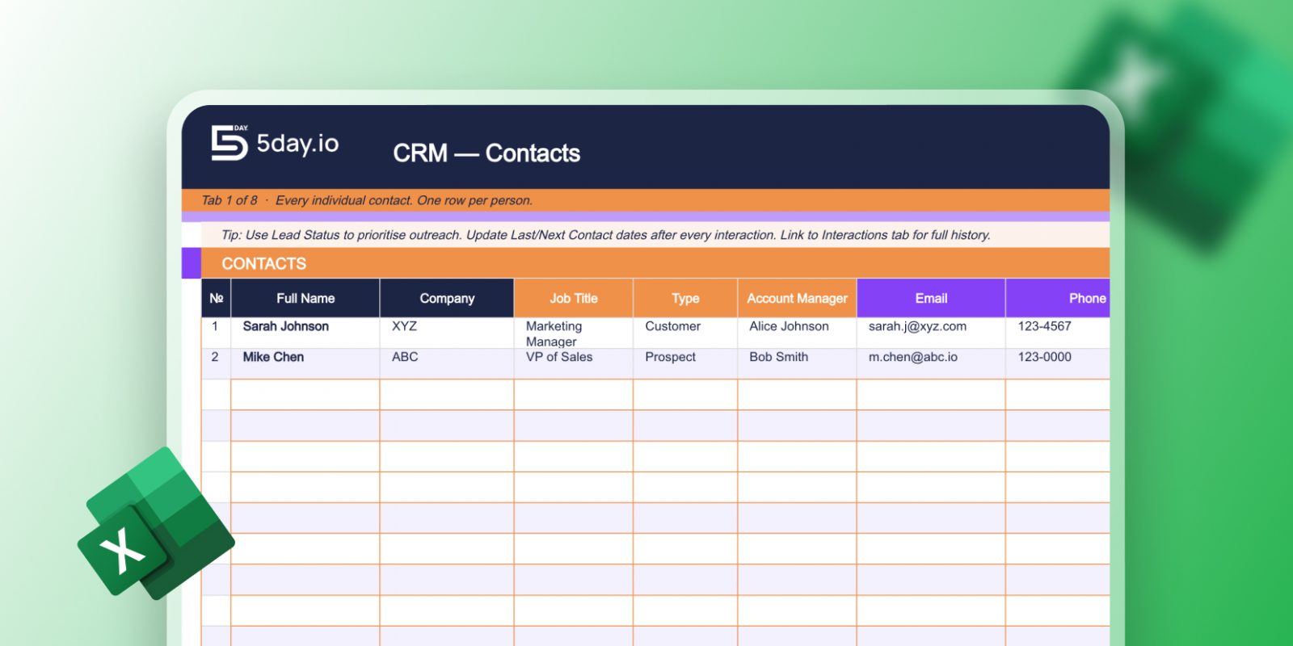Select the 'Marketing Manager' cell
The height and width of the screenshot is (646, 1293).
pos(574,332)
